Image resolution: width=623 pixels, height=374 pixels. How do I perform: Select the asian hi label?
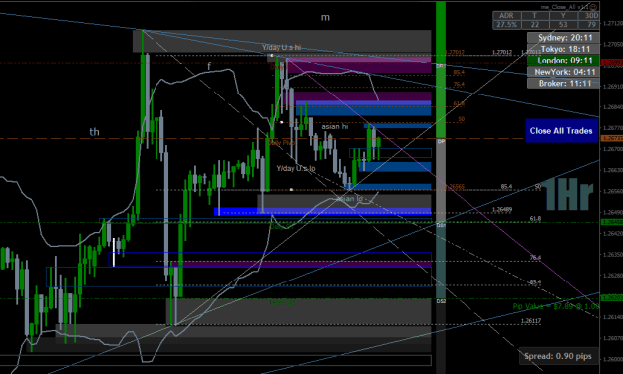335,127
